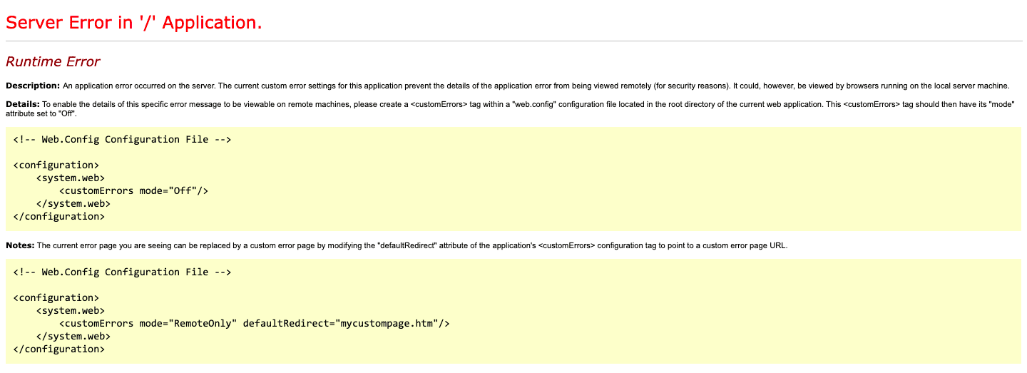This screenshot has width=1027, height=373.
Task: Click the "Runtime Error" italic subheading
Action: (53, 62)
